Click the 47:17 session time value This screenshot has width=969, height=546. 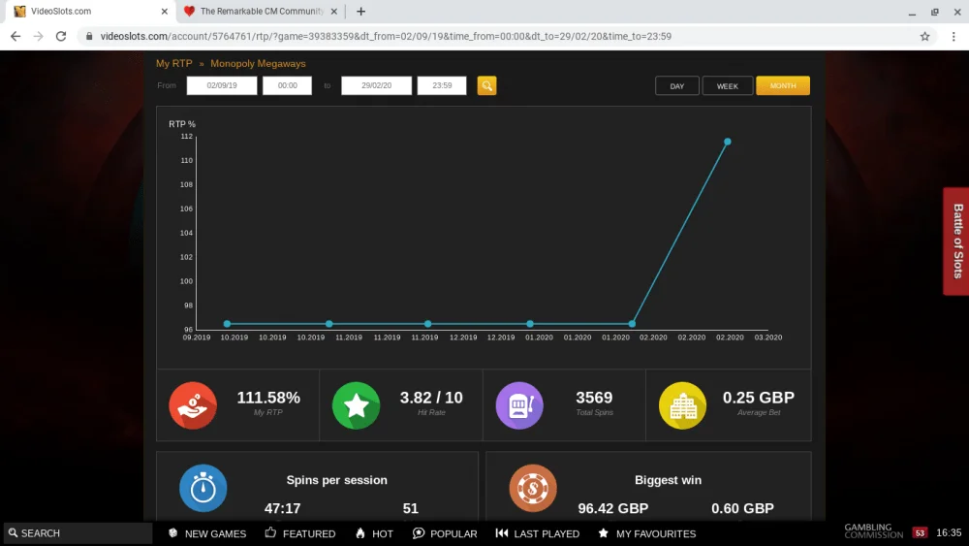[x=282, y=508]
